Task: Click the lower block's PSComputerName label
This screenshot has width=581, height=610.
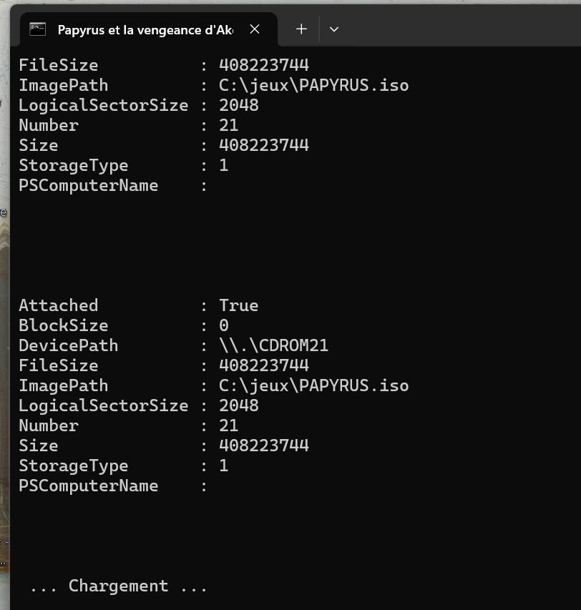Action: 88,486
